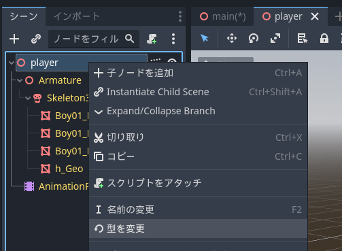The height and width of the screenshot is (251, 342).
Task: Activate the Scale mode tool
Action: point(275,38)
